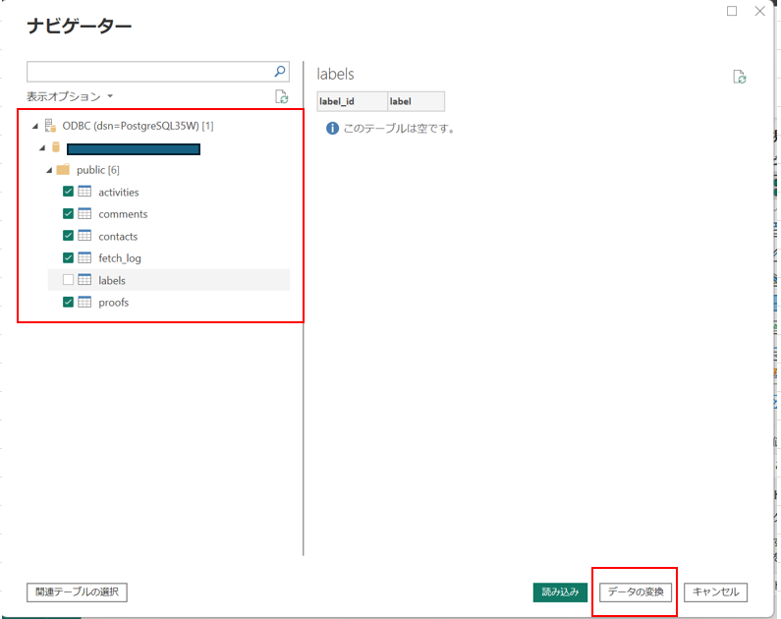Collapse the public schema node
Screen dimensions: 781x619
49,170
